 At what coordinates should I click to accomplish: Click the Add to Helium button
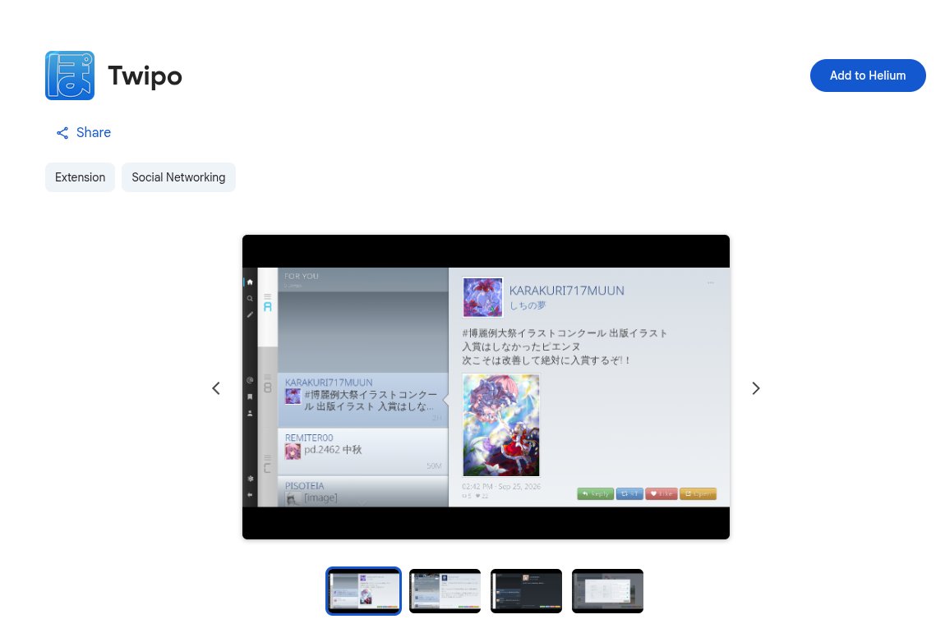point(867,76)
